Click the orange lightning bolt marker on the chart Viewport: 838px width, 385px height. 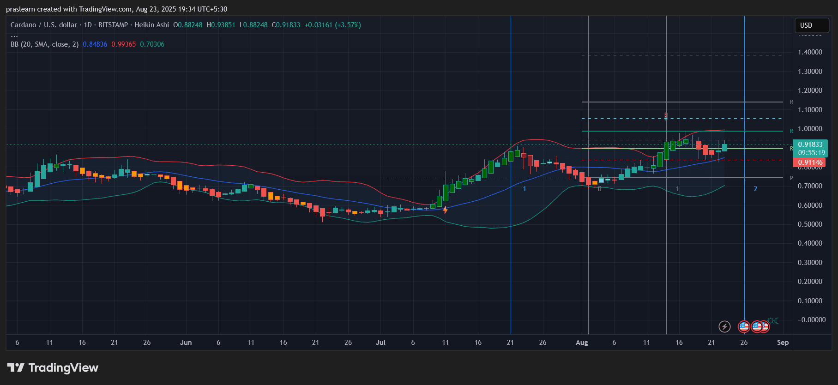[445, 210]
